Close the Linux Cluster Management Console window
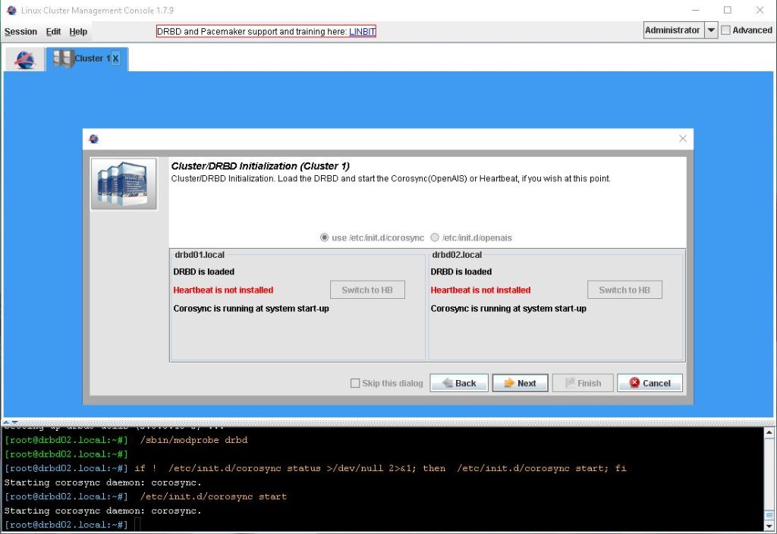The height and width of the screenshot is (534, 777). pyautogui.click(x=760, y=10)
